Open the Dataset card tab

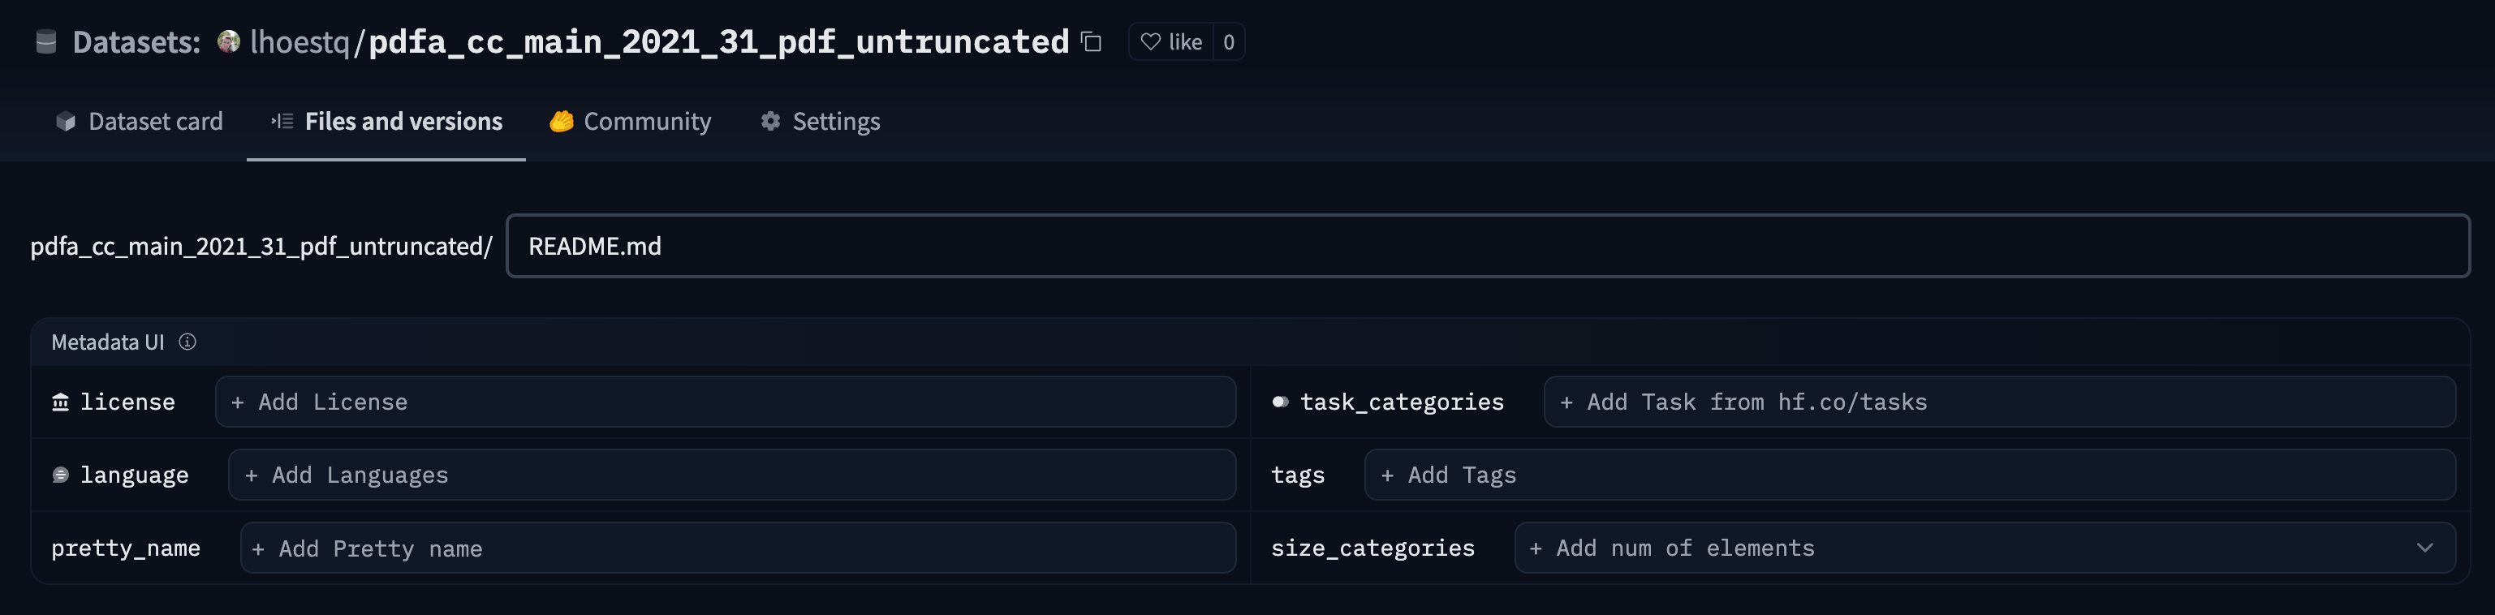coord(140,121)
